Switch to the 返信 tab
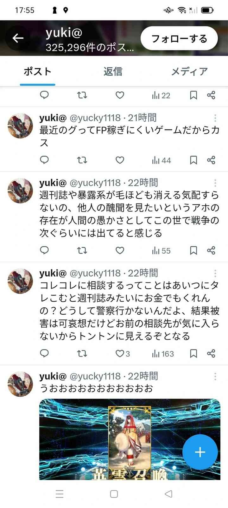Screen dimensions: 228x508 113,71
